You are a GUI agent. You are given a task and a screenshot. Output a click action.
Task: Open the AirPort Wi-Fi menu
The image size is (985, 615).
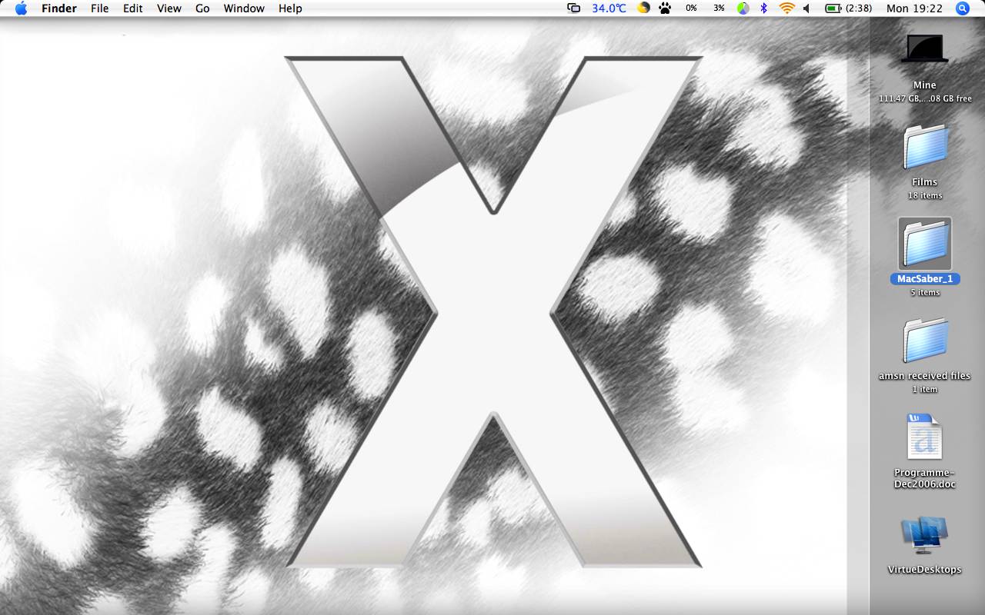coord(786,8)
